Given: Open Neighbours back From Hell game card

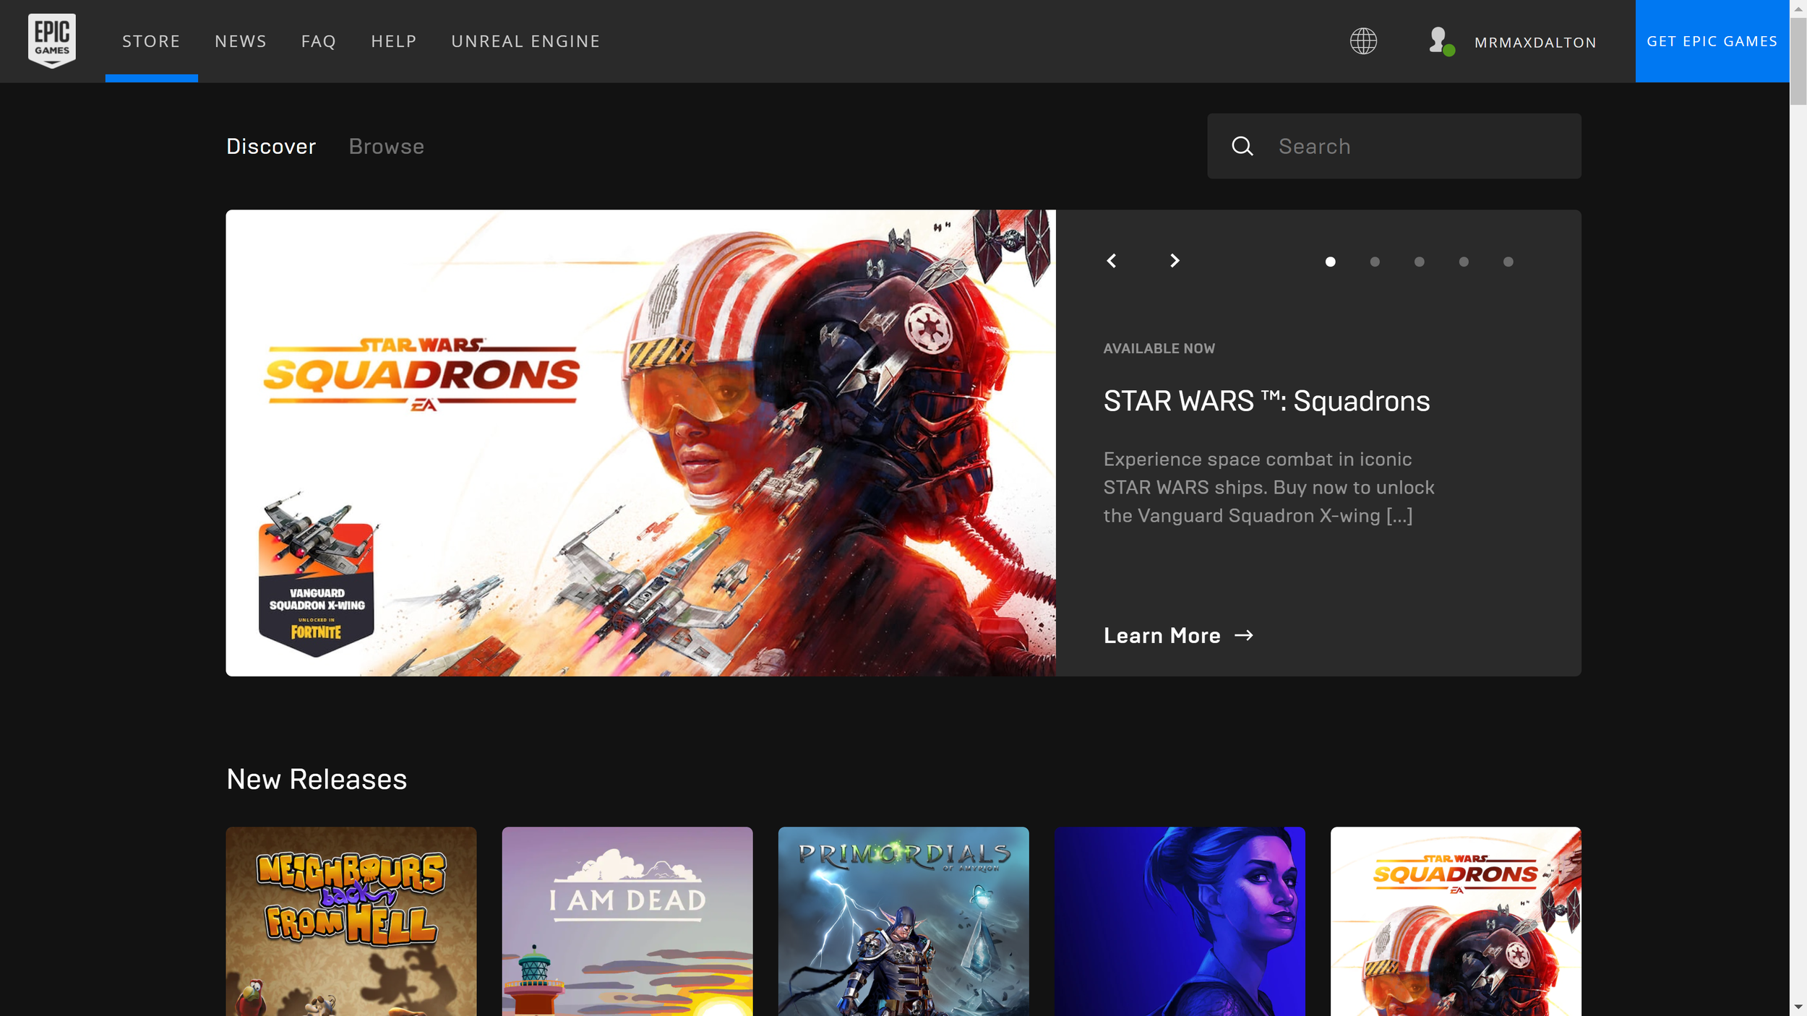Looking at the screenshot, I should pyautogui.click(x=351, y=921).
